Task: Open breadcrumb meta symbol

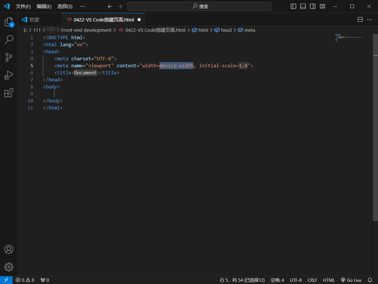Action: point(247,30)
